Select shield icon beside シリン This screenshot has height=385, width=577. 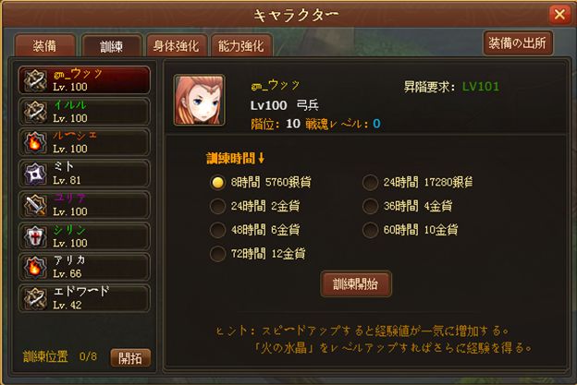point(35,236)
